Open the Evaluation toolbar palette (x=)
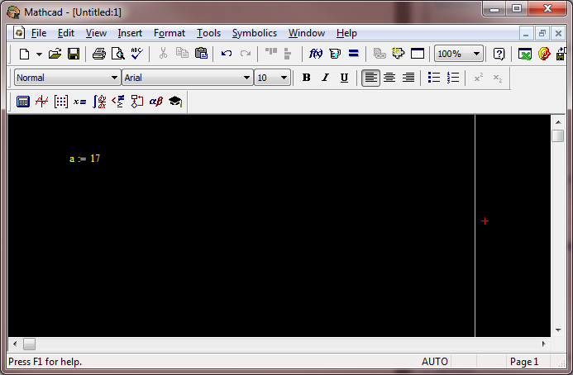Viewport: 573px width, 375px height. (79, 102)
